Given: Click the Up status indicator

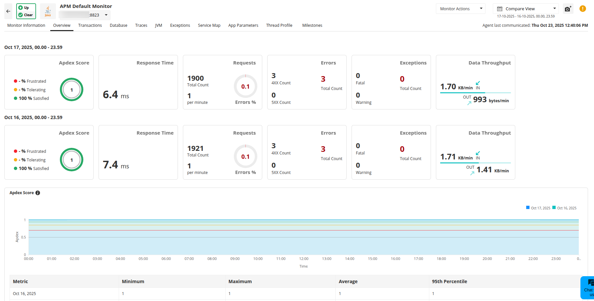Looking at the screenshot, I should click(x=23, y=8).
